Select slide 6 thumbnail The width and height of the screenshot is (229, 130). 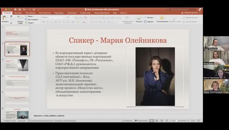pos(17,113)
